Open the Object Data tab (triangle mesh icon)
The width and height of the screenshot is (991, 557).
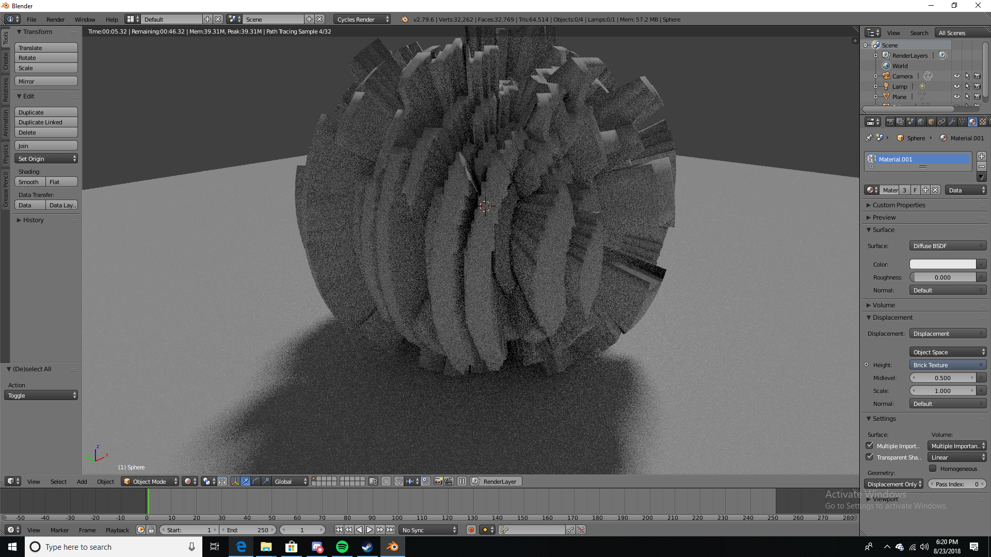pos(962,122)
